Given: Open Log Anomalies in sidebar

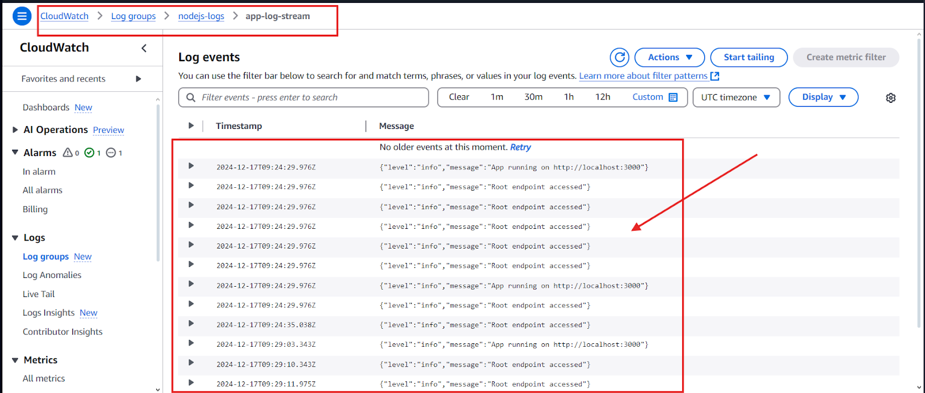Looking at the screenshot, I should coord(52,275).
